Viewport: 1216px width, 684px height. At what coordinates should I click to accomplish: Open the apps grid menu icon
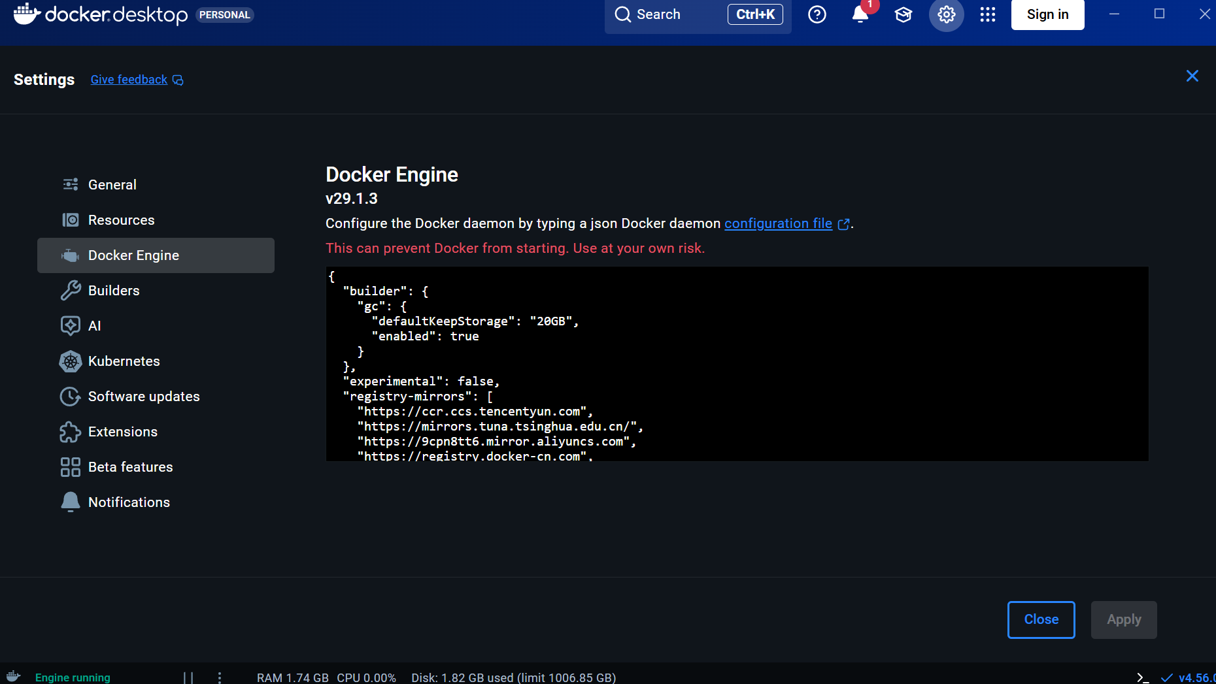(x=988, y=14)
